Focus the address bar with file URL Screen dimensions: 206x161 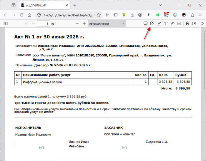pyautogui.click(x=69, y=15)
